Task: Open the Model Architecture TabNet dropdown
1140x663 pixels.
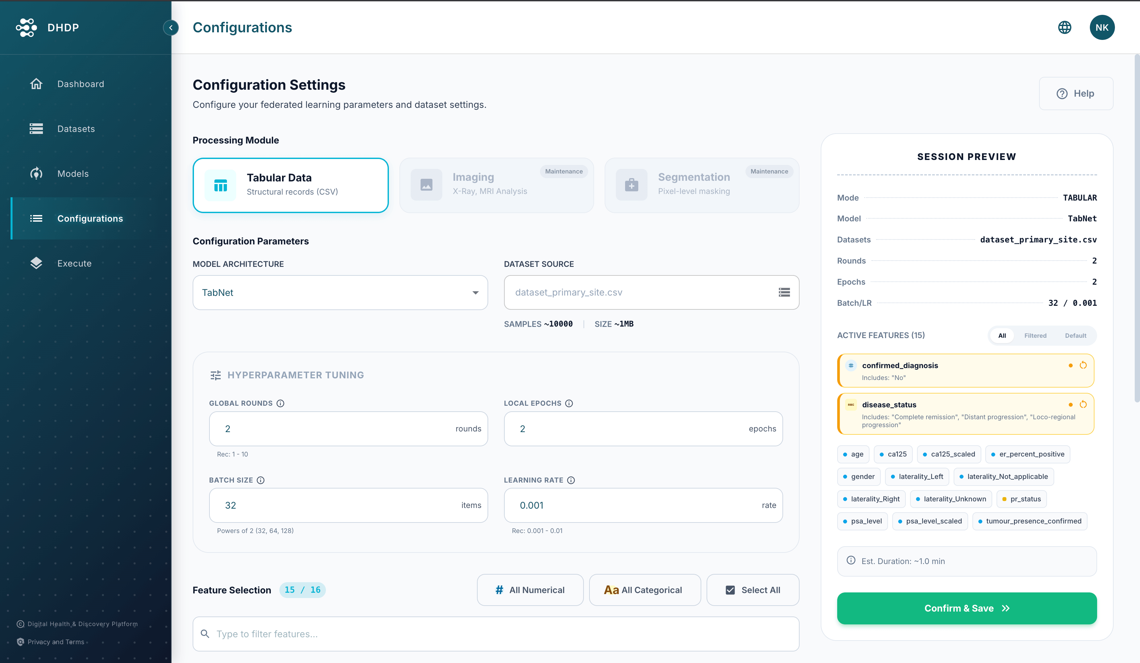Action: coord(340,293)
